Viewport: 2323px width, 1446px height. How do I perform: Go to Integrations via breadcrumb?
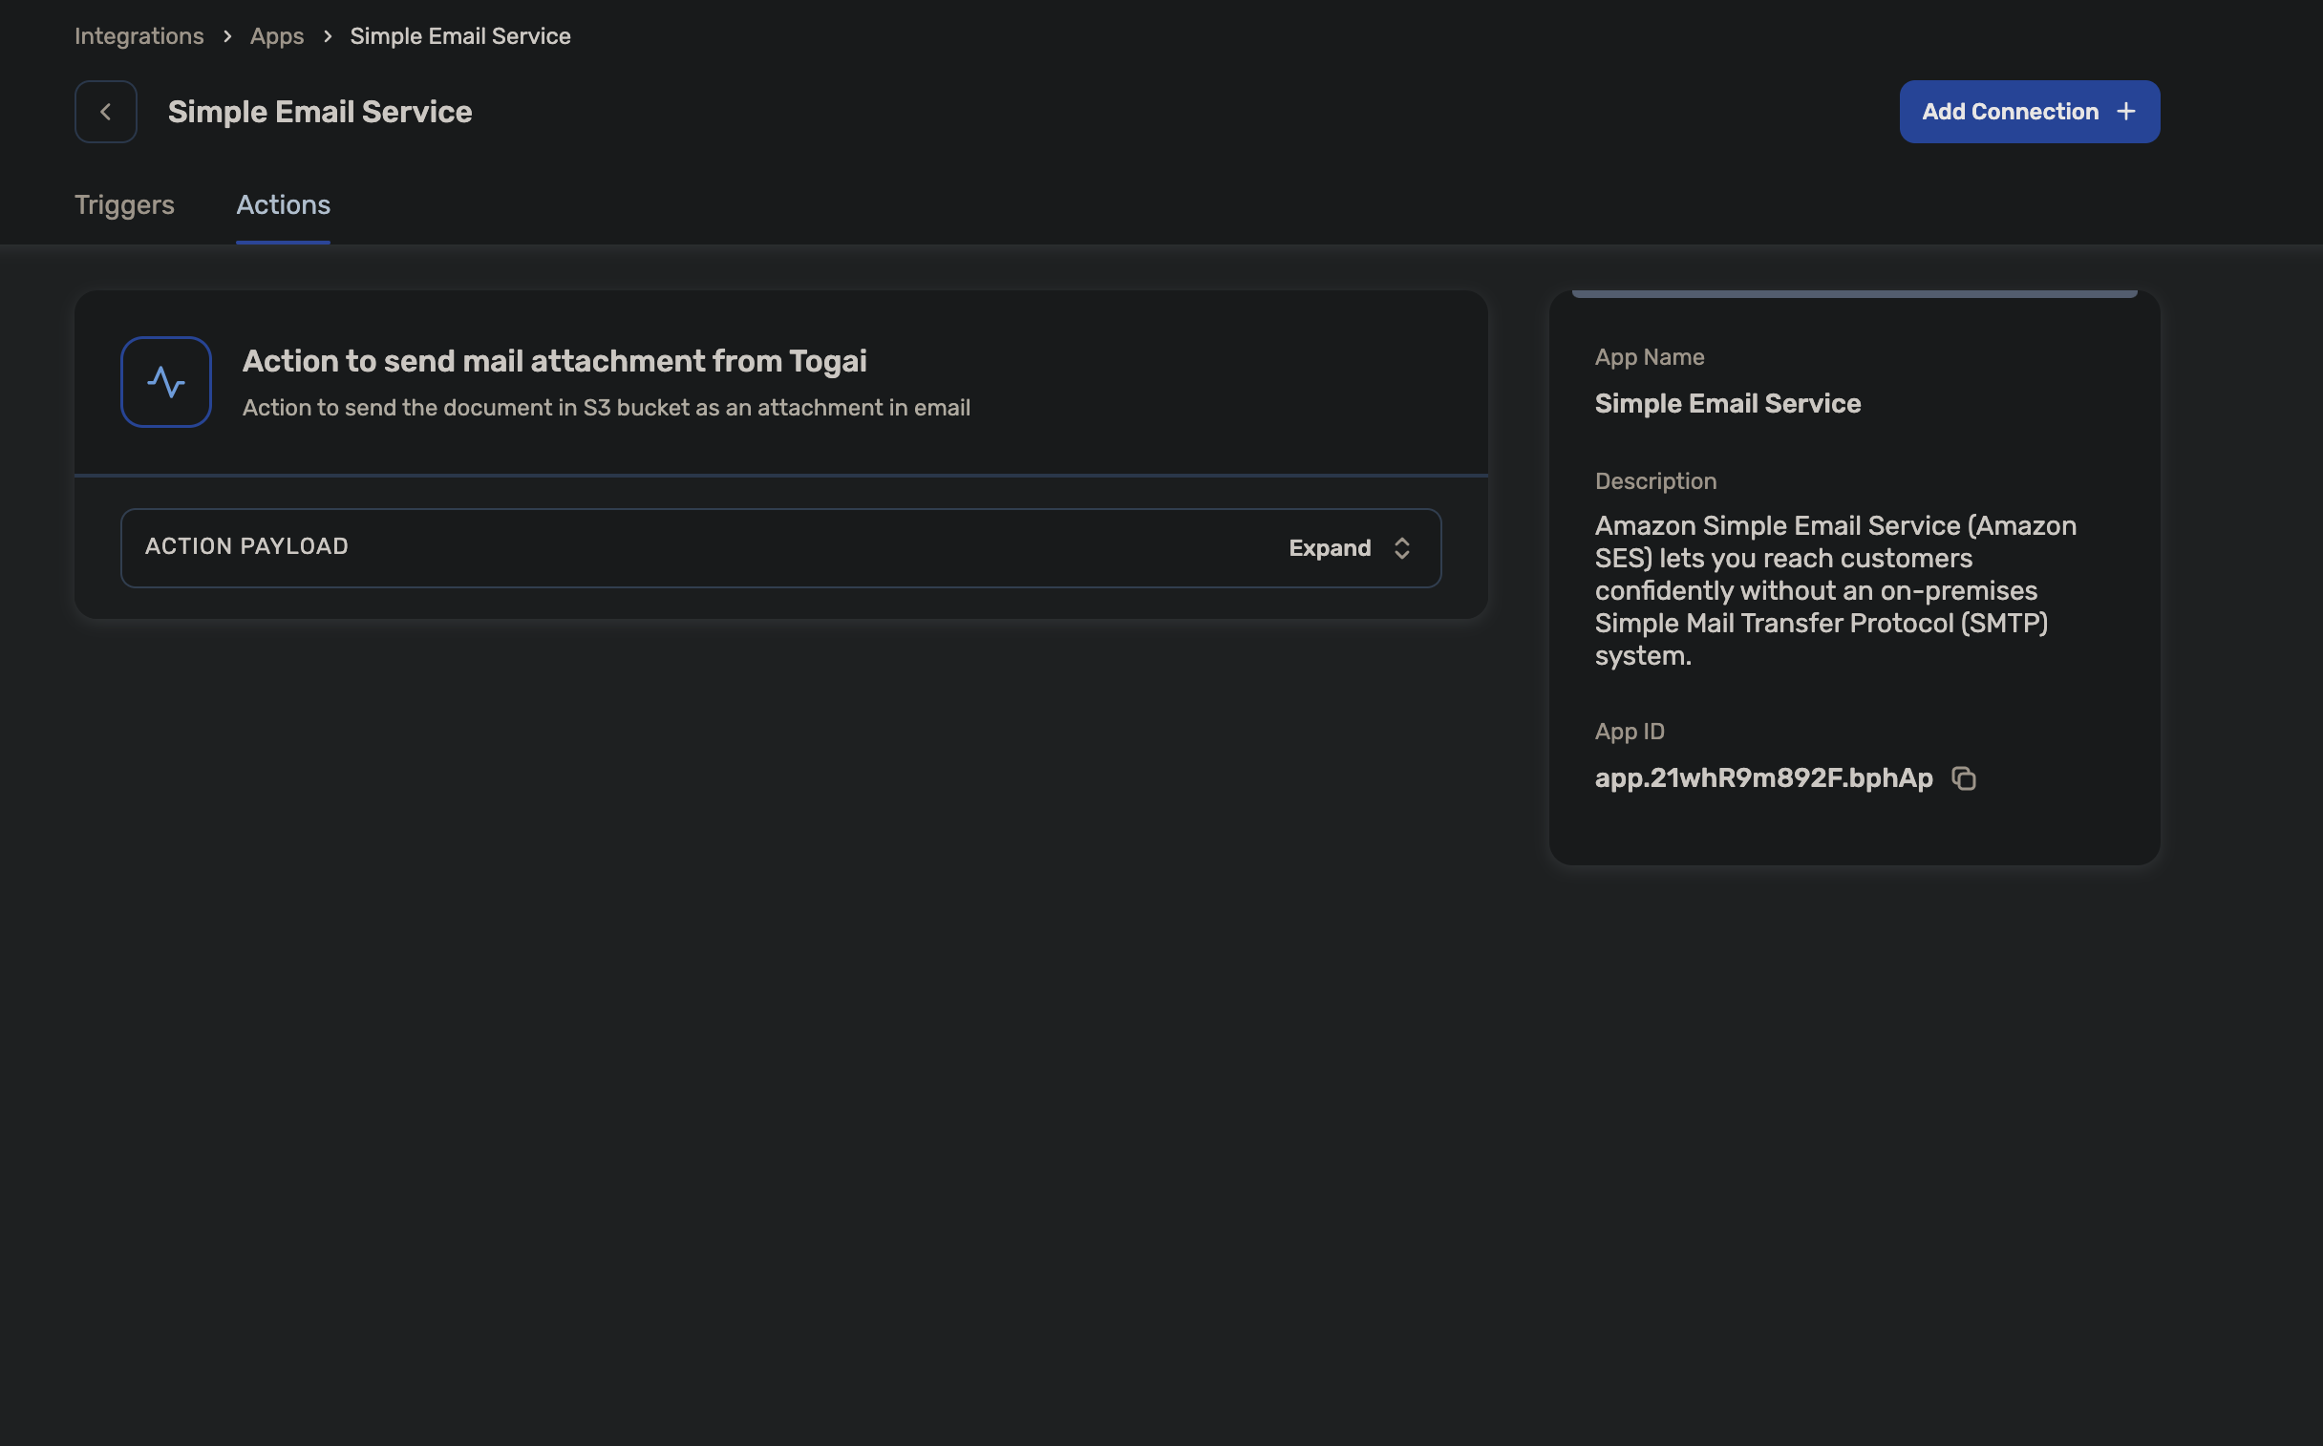pos(139,36)
